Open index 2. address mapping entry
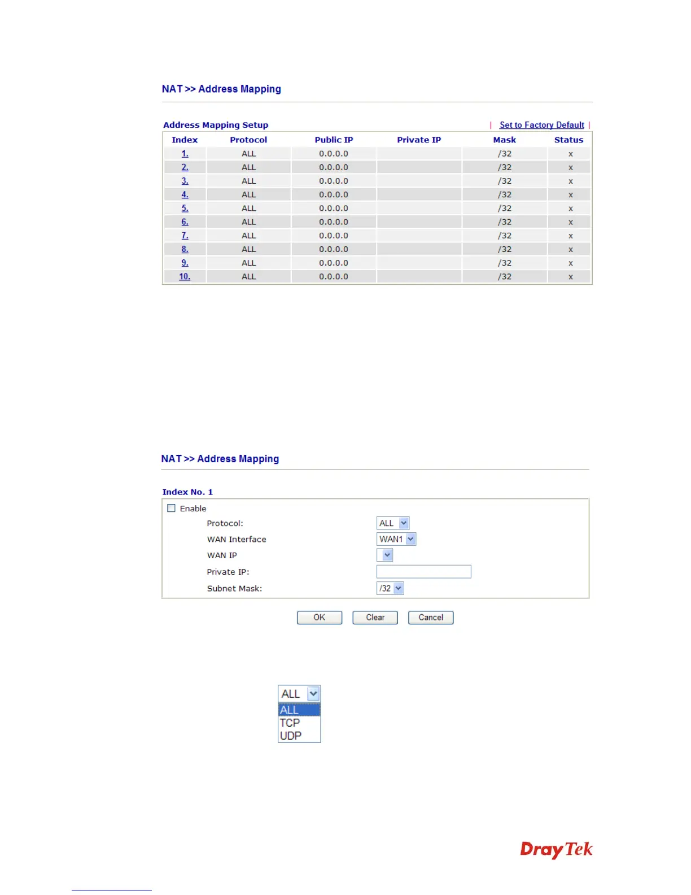 185,167
